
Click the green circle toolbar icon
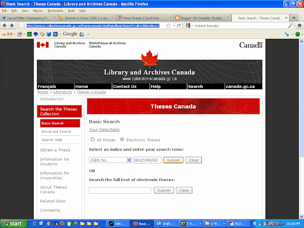pyautogui.click(x=297, y=34)
